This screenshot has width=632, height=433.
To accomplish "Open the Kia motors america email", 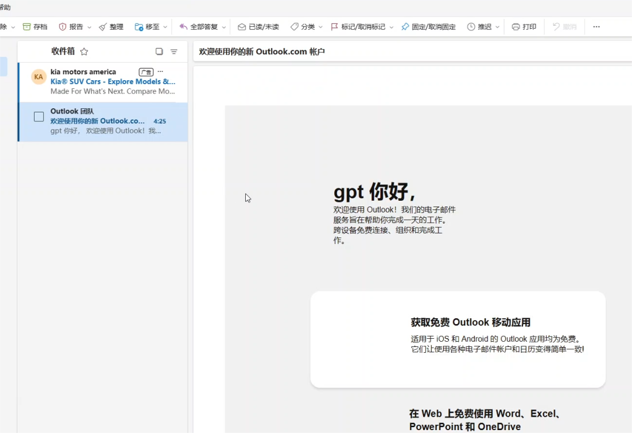I will click(x=112, y=82).
